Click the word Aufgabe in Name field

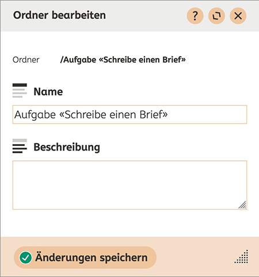pyautogui.click(x=35, y=115)
